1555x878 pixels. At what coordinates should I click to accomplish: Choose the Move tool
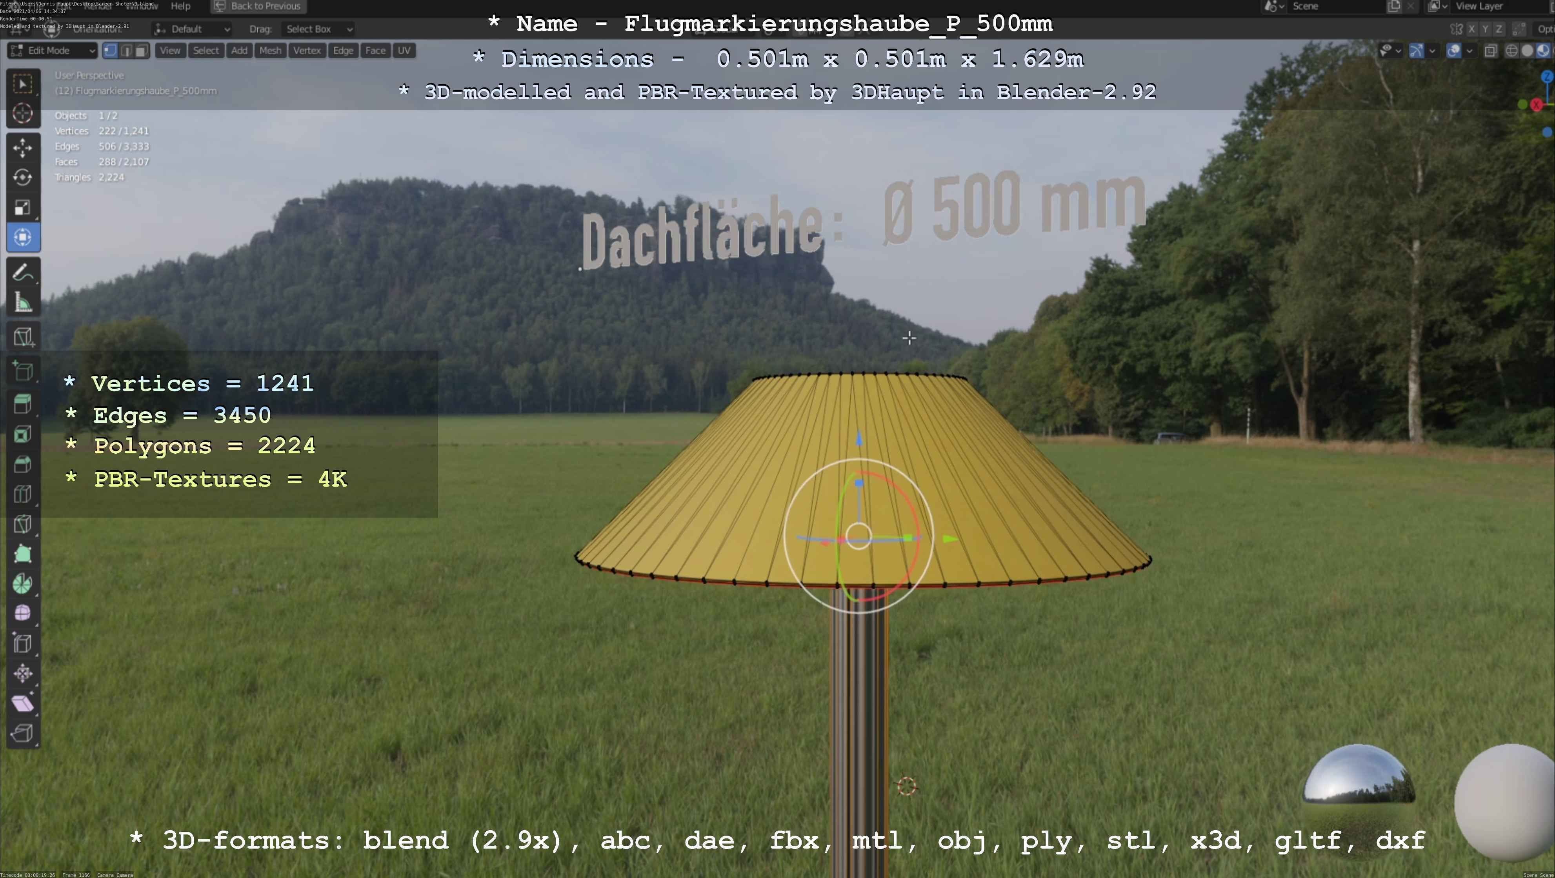(23, 148)
